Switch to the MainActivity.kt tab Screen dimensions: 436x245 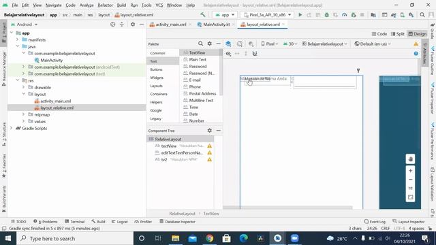[216, 24]
